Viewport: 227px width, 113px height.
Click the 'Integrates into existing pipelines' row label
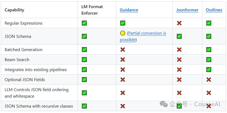36,70
